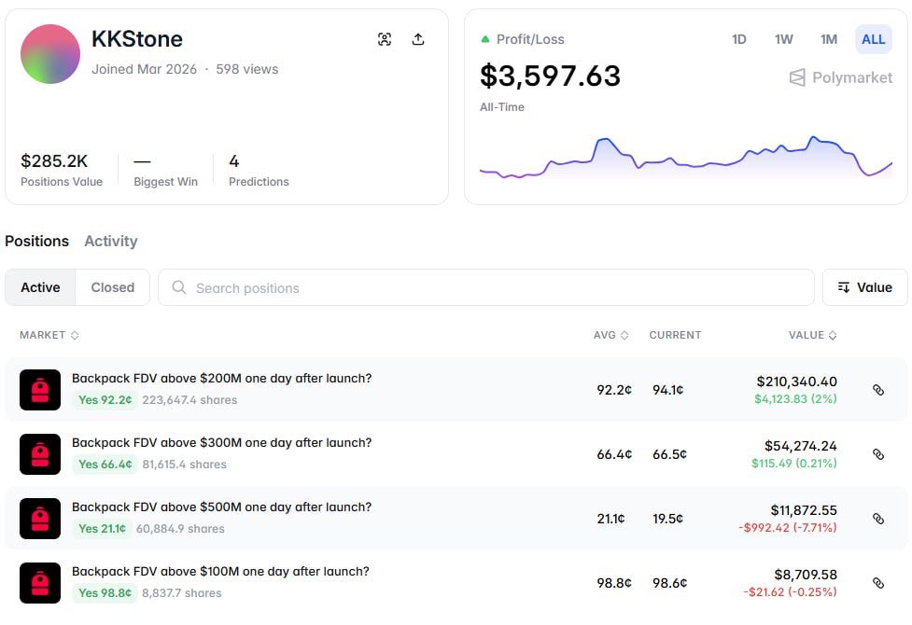
Task: Click 8,837.7 shares text
Action: pos(181,592)
